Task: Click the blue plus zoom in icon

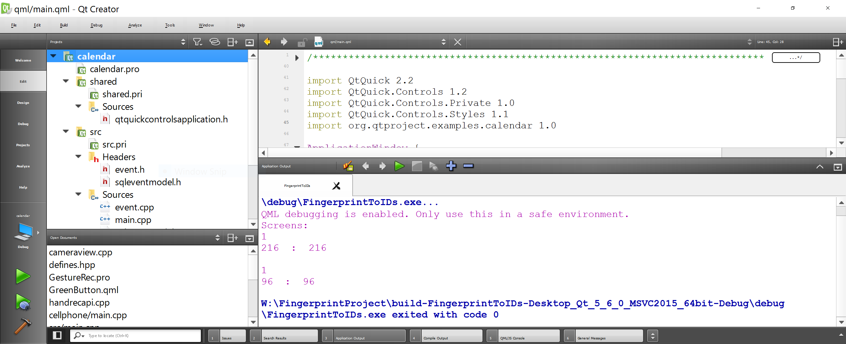Action: click(x=451, y=166)
